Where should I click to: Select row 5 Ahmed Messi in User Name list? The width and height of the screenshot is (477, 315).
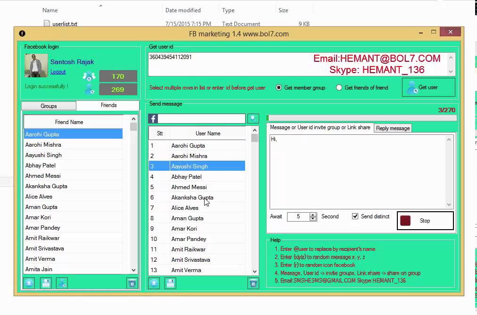tap(197, 187)
